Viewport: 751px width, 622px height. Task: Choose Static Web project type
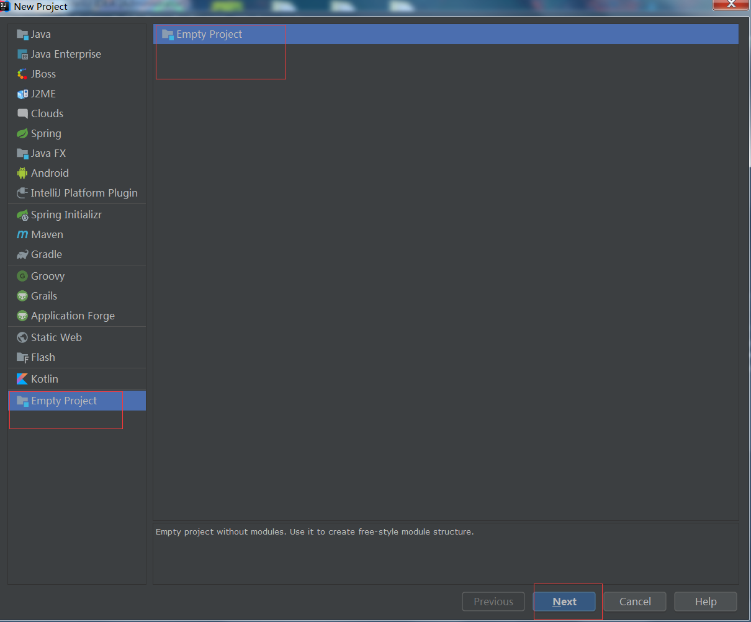coord(77,338)
